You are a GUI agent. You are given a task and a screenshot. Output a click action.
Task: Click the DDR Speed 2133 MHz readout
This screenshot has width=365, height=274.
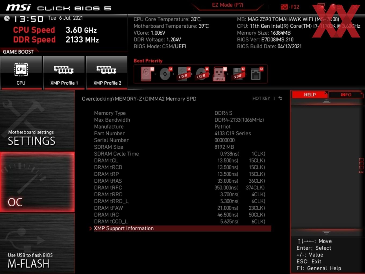point(56,39)
